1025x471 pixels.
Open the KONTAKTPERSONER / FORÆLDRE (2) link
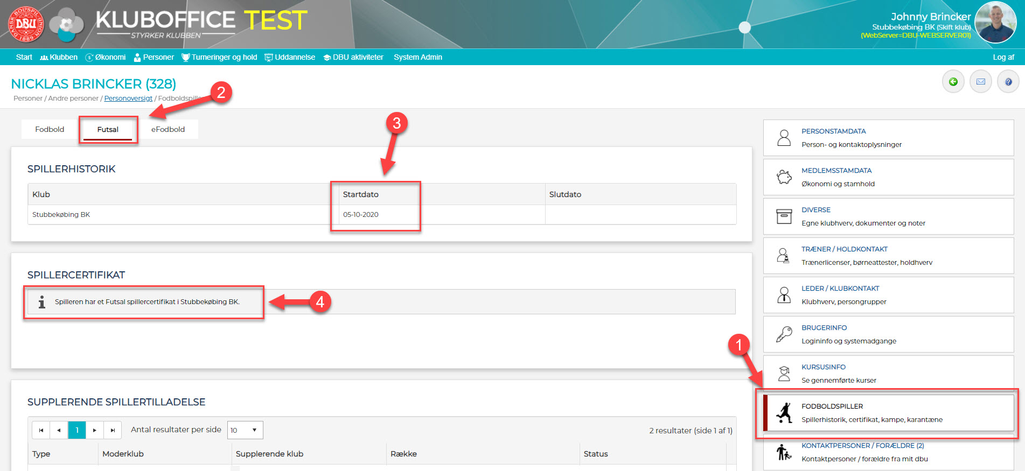click(x=863, y=446)
